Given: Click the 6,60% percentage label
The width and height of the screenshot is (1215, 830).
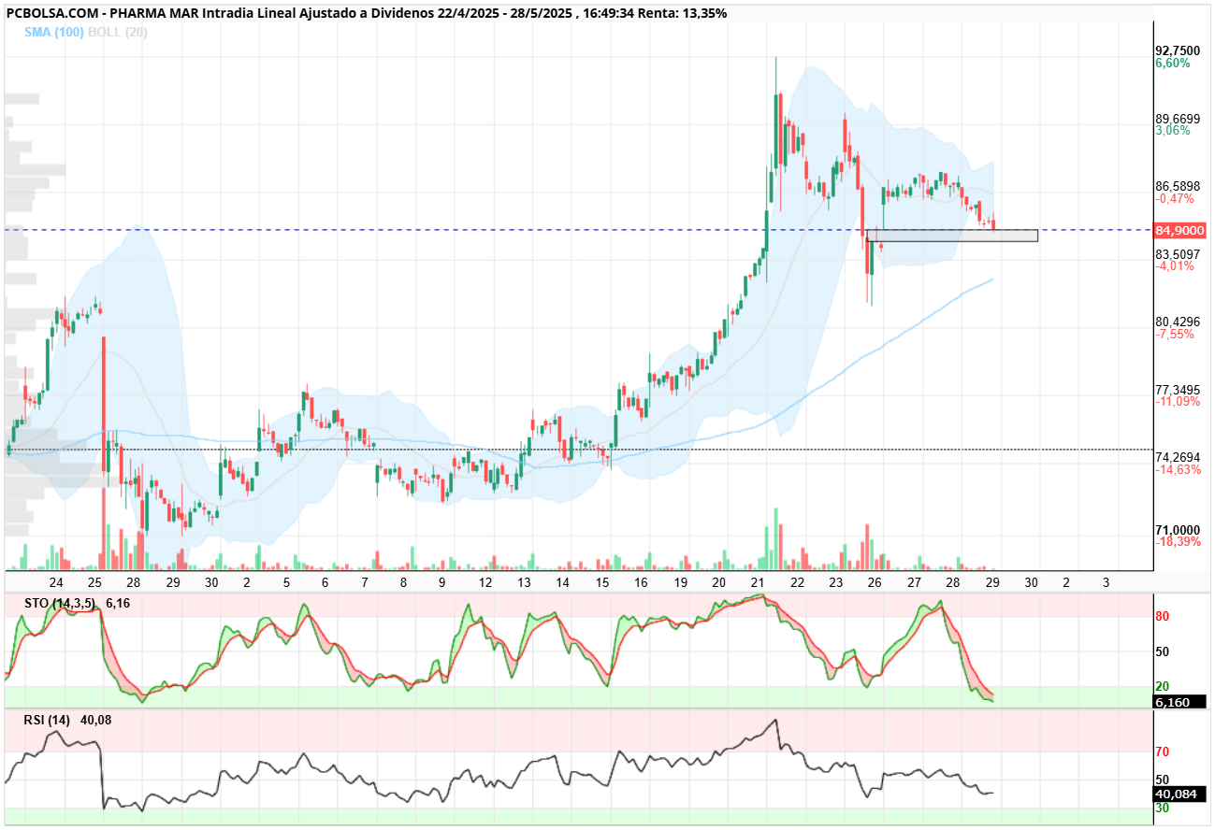Looking at the screenshot, I should 1173,64.
